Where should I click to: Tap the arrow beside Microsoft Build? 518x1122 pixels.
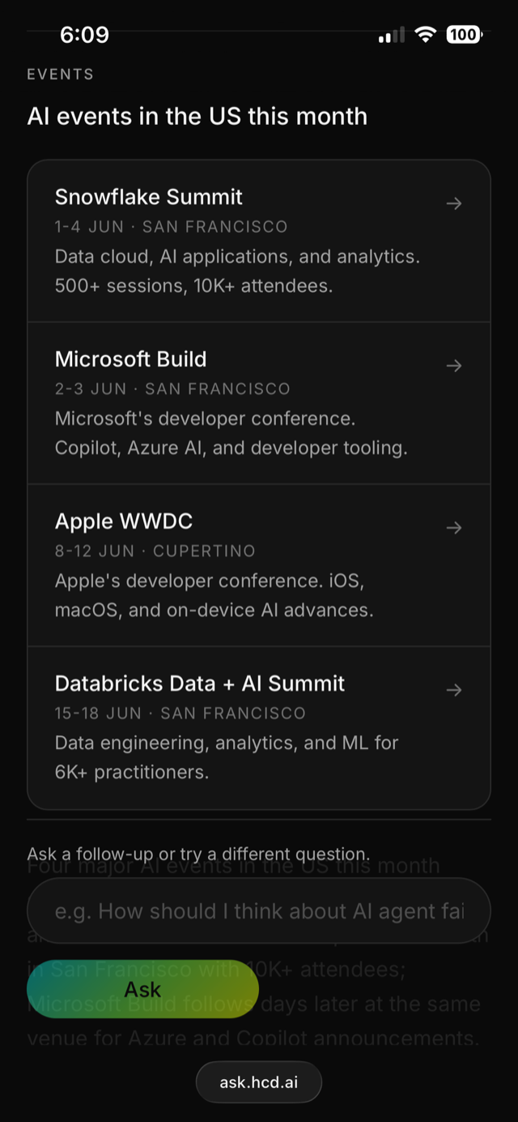click(x=454, y=366)
